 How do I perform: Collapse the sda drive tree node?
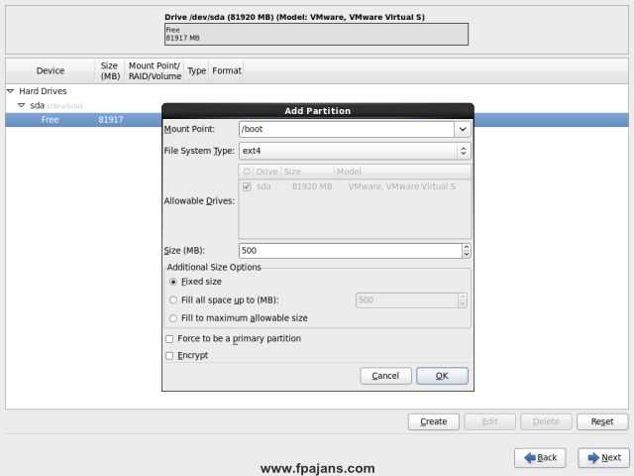point(22,106)
